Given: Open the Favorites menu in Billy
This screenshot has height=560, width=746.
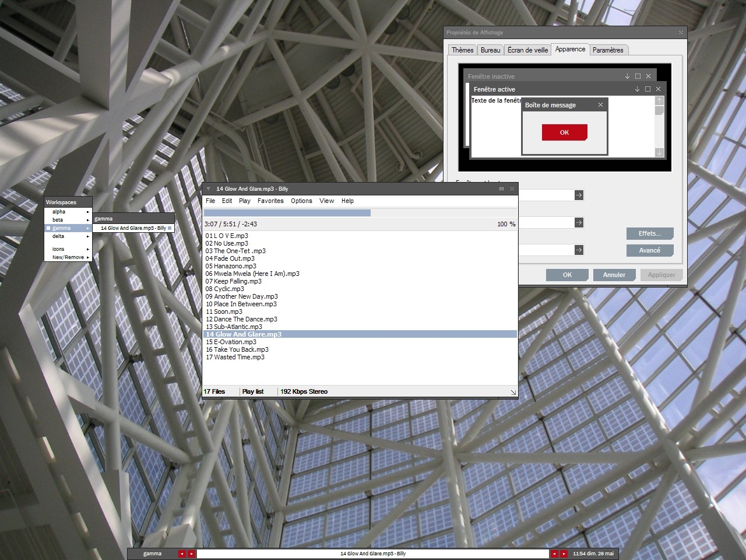Looking at the screenshot, I should coord(270,201).
